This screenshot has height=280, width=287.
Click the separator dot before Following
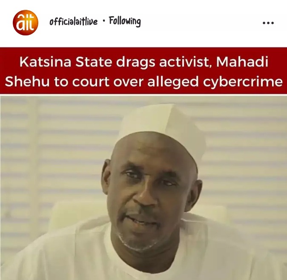(x=104, y=21)
